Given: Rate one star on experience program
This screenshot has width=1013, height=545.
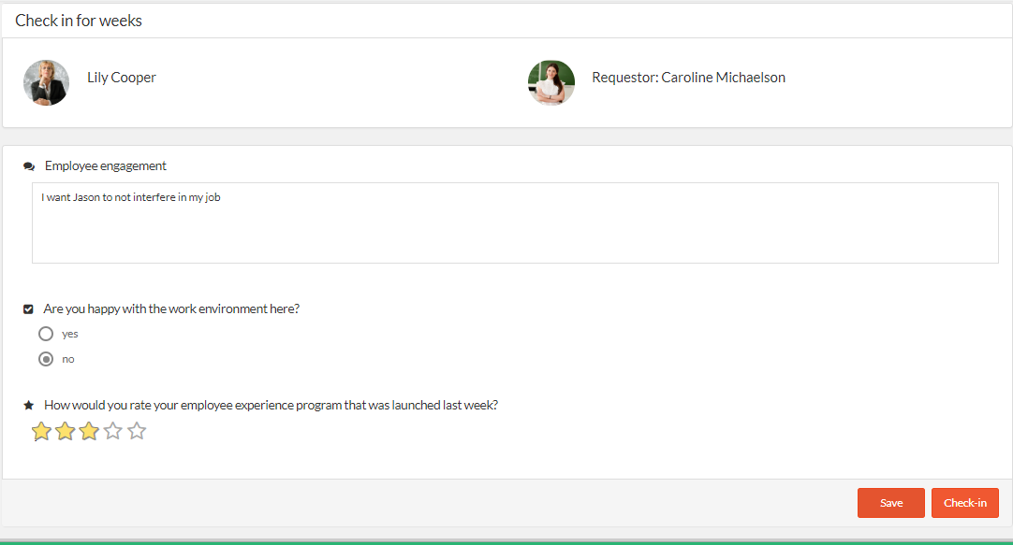Looking at the screenshot, I should (41, 431).
